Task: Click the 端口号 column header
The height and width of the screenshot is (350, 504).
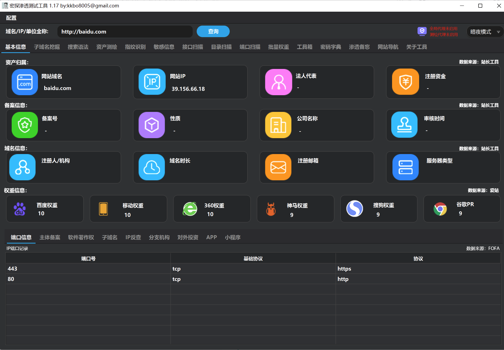Action: click(x=88, y=259)
